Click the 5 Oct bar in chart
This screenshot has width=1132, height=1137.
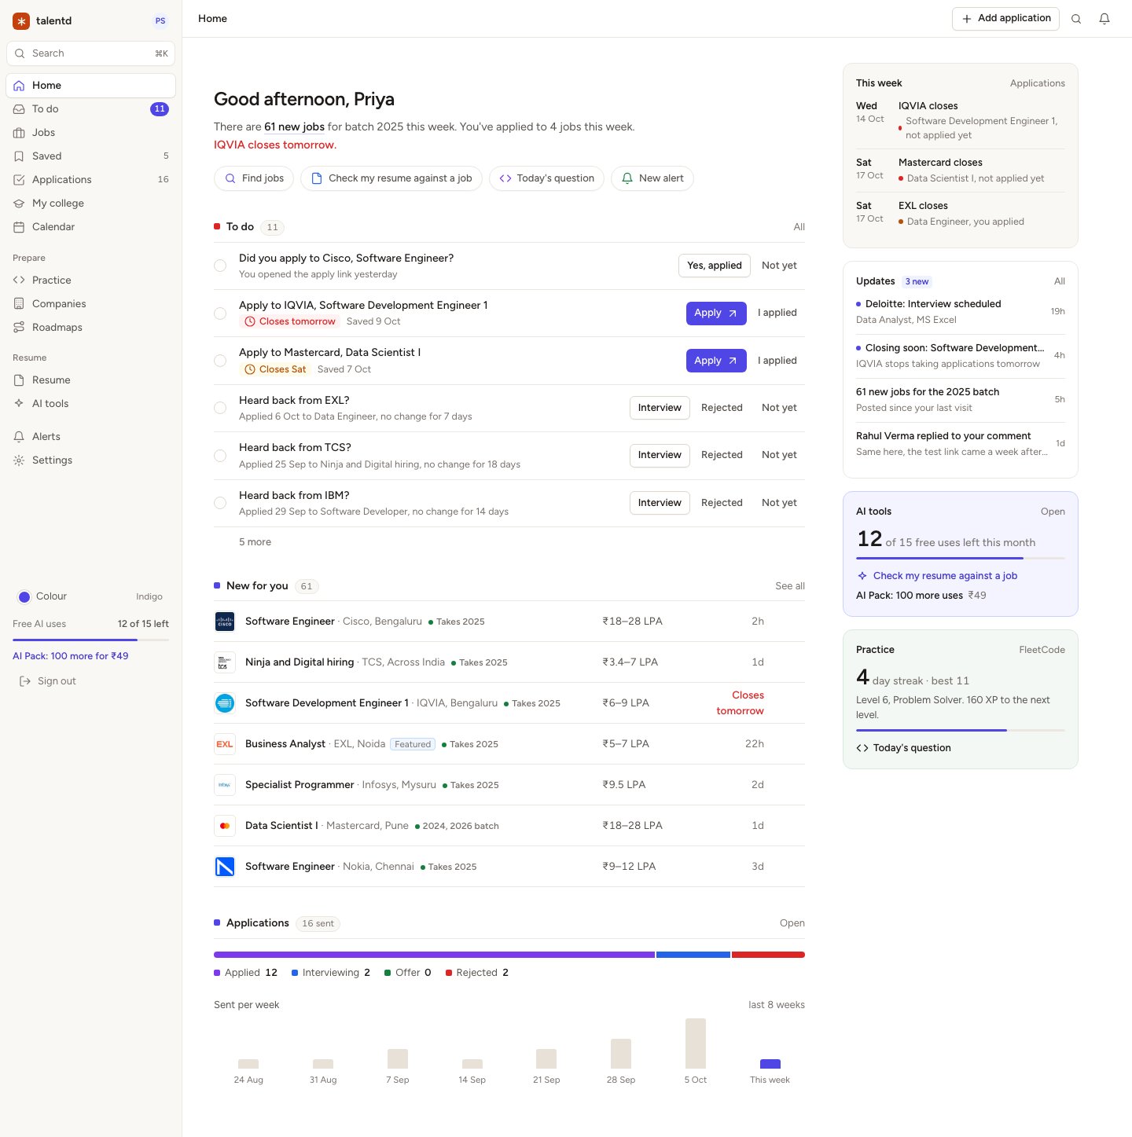tap(696, 1043)
